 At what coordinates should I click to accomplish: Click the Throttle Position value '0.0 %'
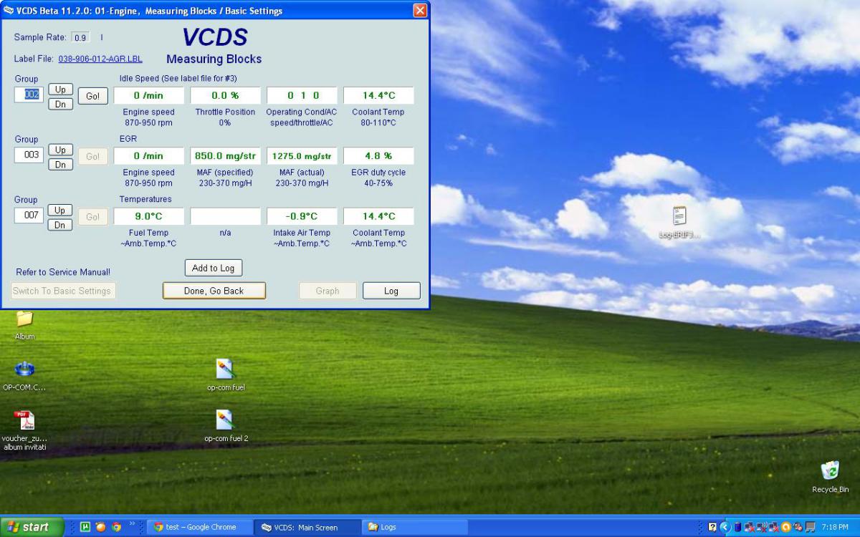click(x=225, y=95)
